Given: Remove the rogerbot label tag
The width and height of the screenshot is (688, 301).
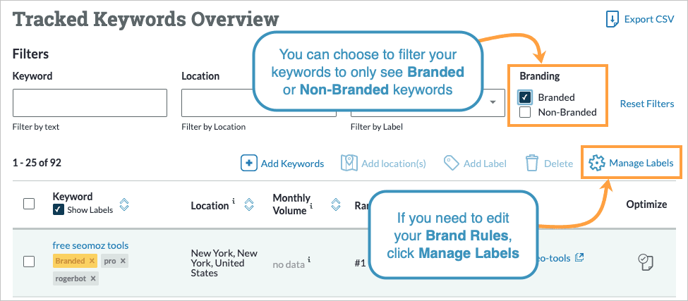Looking at the screenshot, I should (94, 278).
